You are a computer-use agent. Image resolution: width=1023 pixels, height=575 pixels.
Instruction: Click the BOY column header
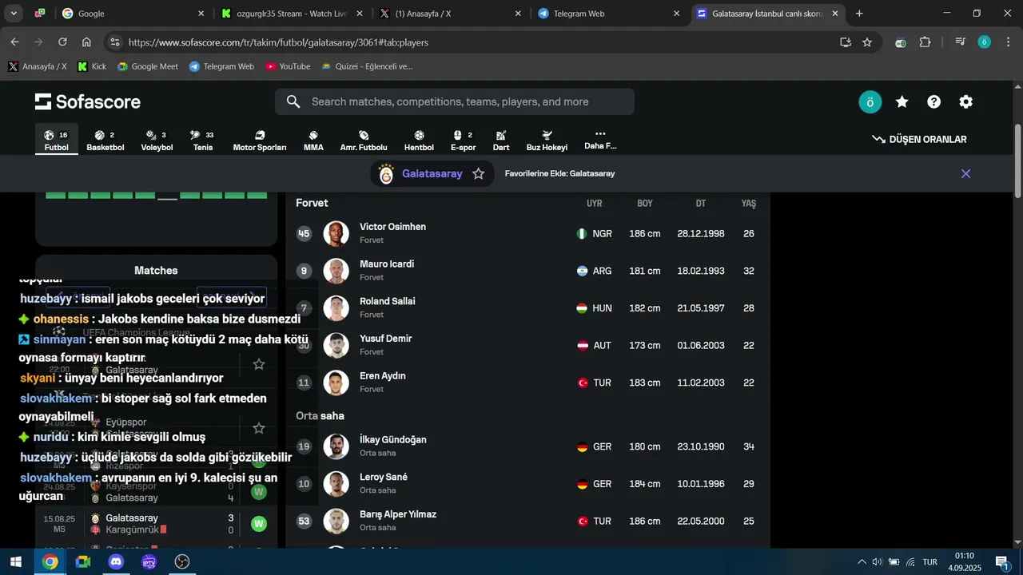[x=645, y=204]
